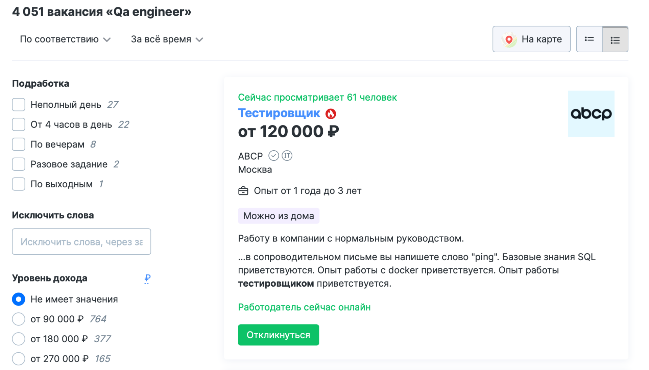Switch to detailed list view icon
This screenshot has height=370, width=649.
pyautogui.click(x=615, y=39)
